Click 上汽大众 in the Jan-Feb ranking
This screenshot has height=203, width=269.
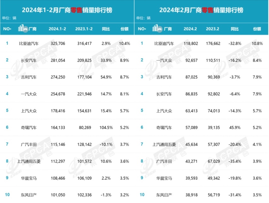pyautogui.click(x=29, y=111)
